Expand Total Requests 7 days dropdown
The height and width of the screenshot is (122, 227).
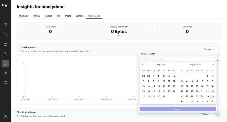coord(210,49)
